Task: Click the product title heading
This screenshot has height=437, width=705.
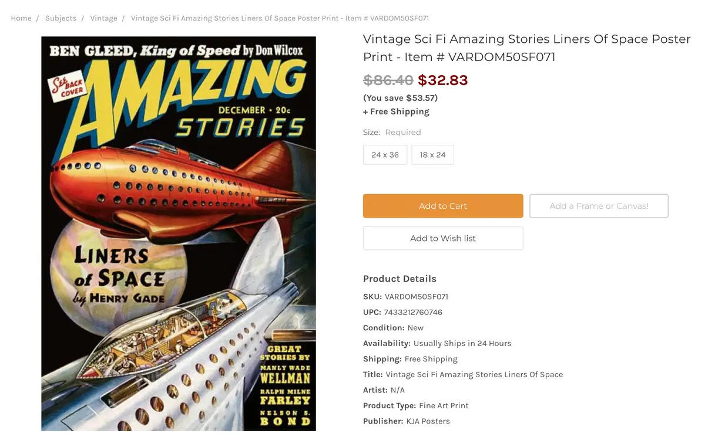Action: point(526,48)
